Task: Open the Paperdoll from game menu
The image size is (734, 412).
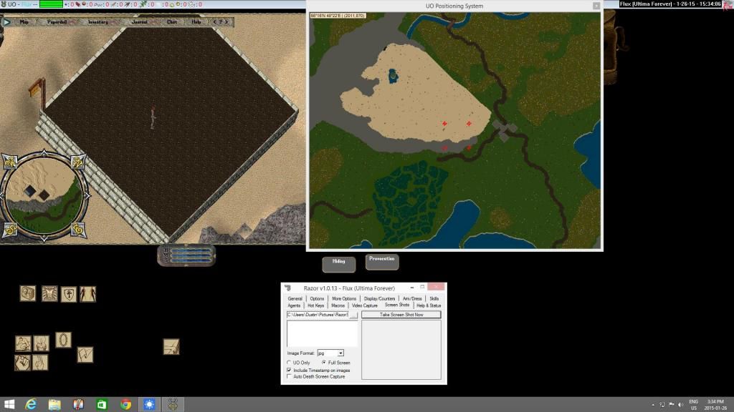Action: [x=57, y=22]
